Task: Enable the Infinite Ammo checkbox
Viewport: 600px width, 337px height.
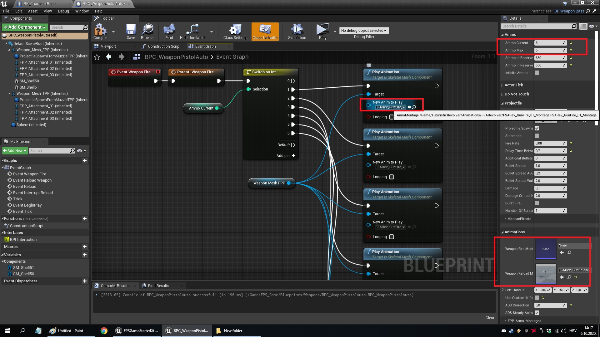Action: 537,73
